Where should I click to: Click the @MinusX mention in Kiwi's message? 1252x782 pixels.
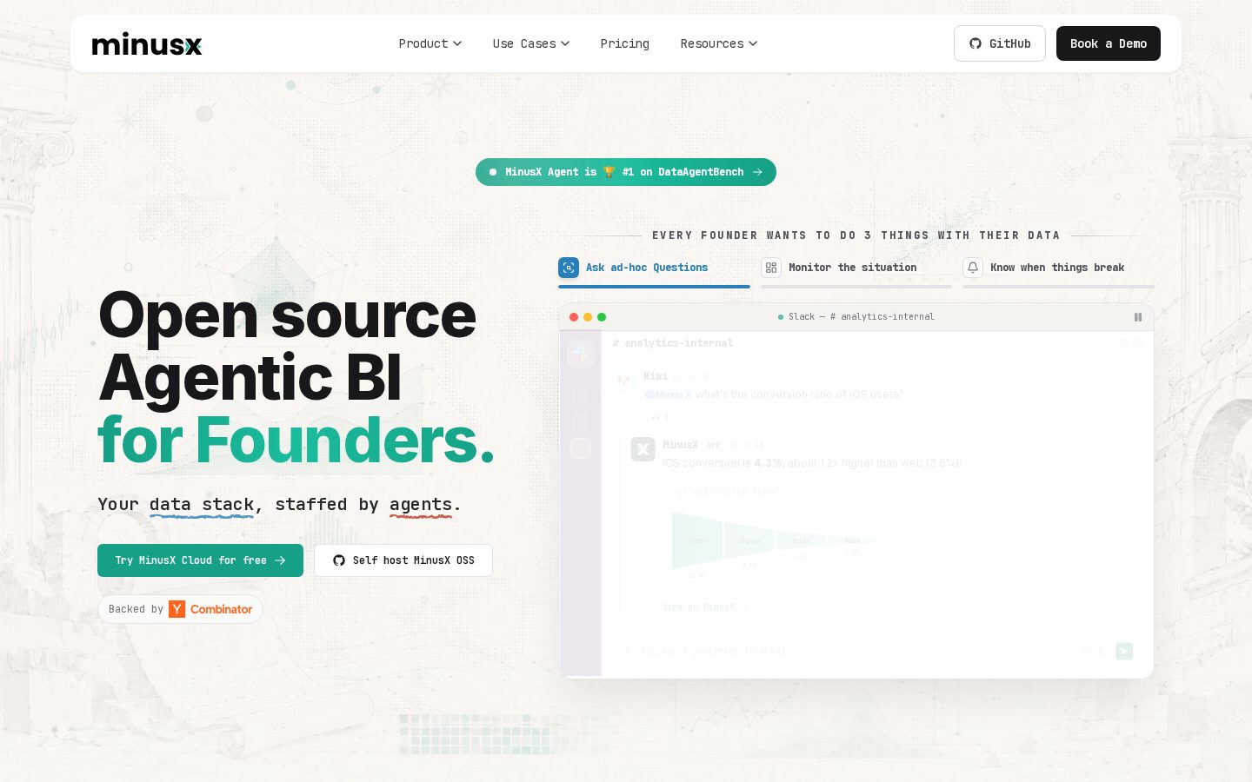(x=668, y=394)
